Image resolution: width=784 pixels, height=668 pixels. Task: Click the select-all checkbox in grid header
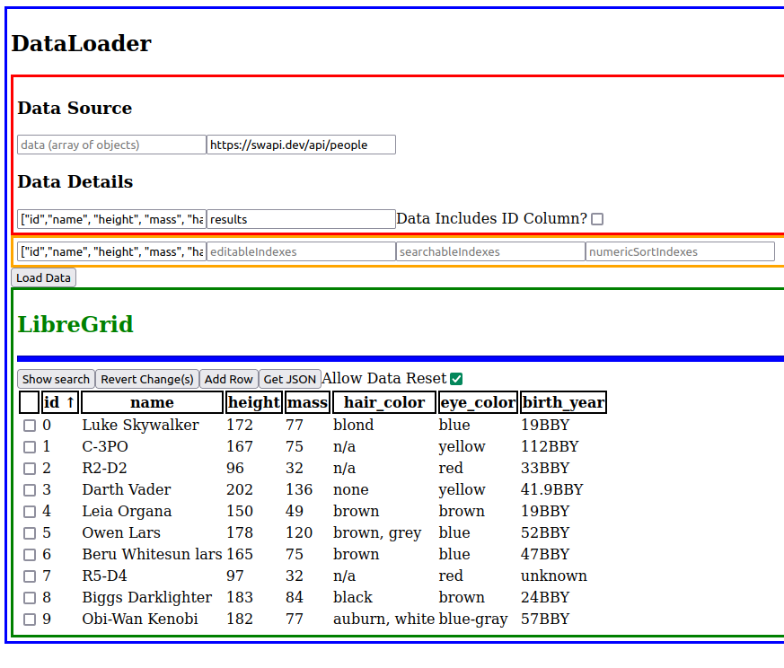point(28,402)
